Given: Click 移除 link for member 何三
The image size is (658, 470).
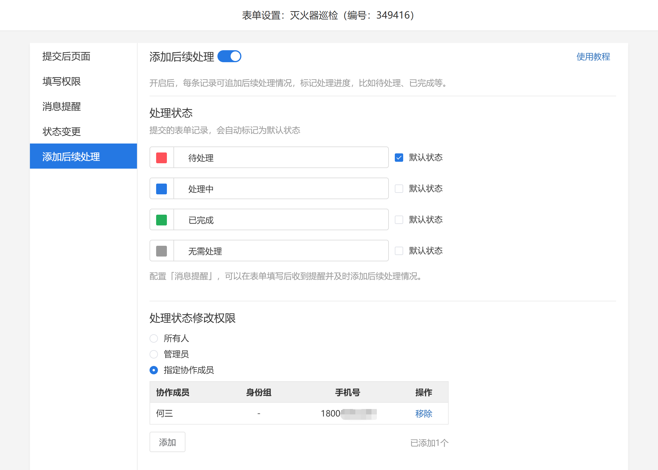Looking at the screenshot, I should (424, 413).
